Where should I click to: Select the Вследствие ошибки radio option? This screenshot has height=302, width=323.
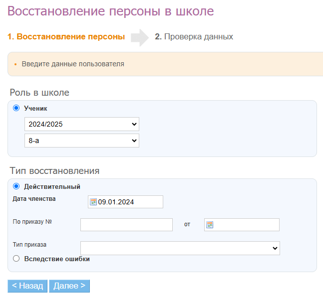tap(16, 259)
